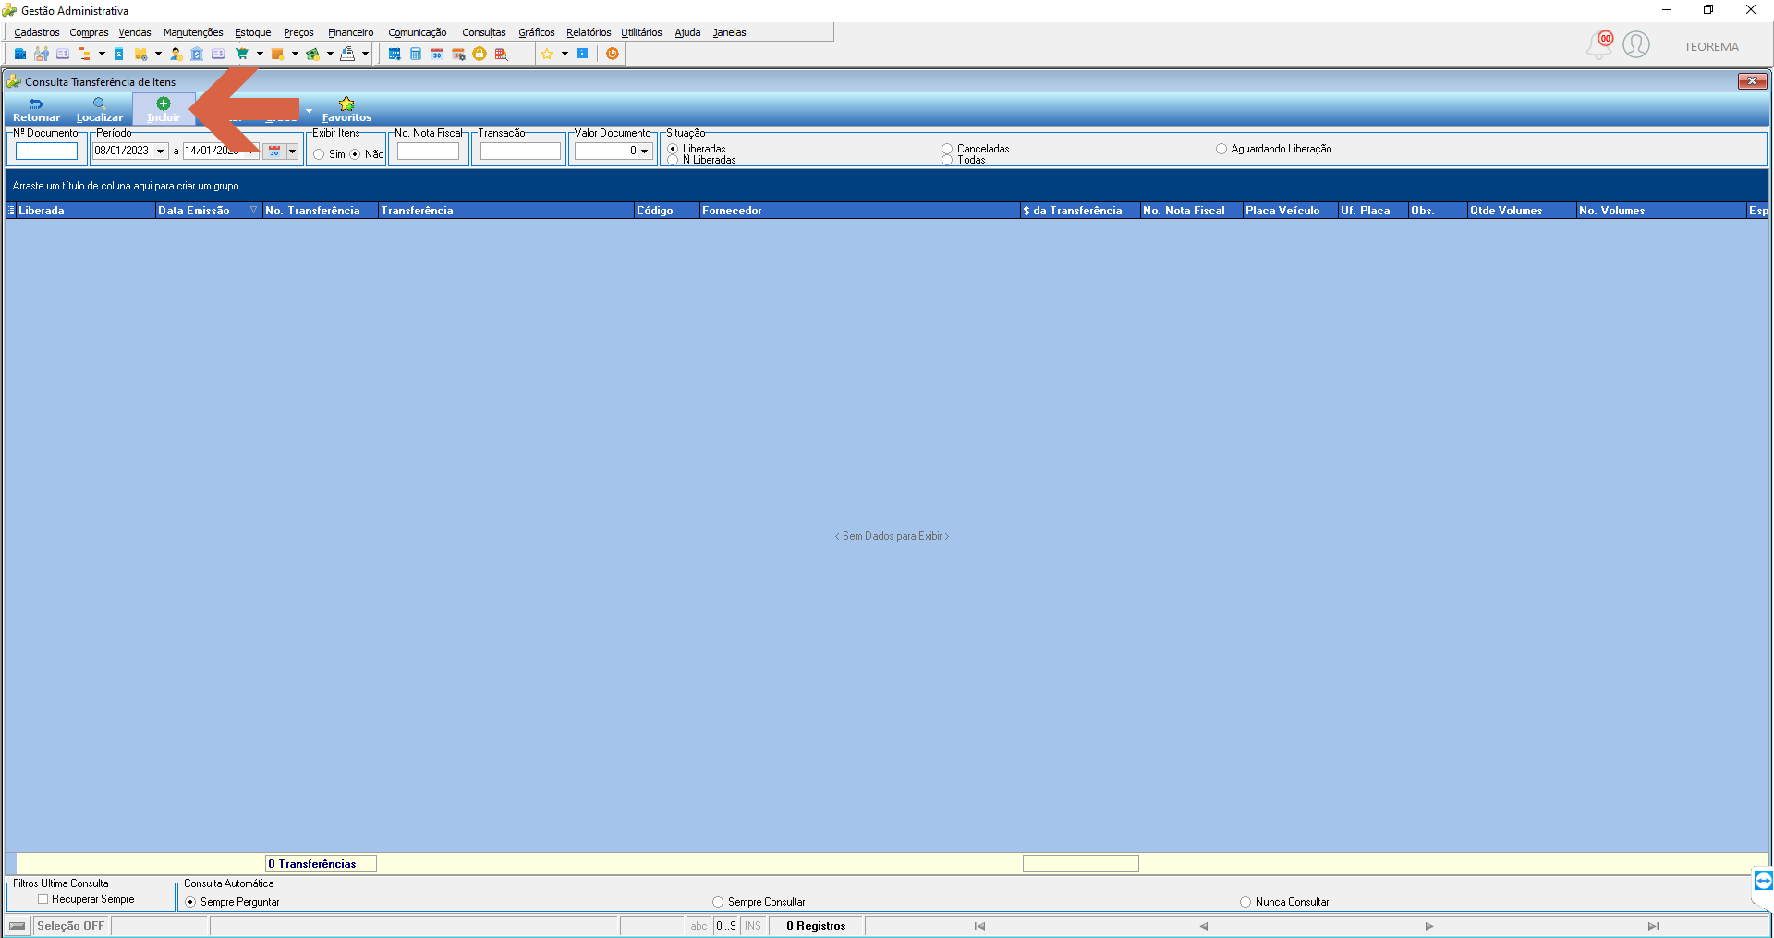Click the TeamViewer icon at right edge
This screenshot has height=938, width=1774.
point(1763,881)
